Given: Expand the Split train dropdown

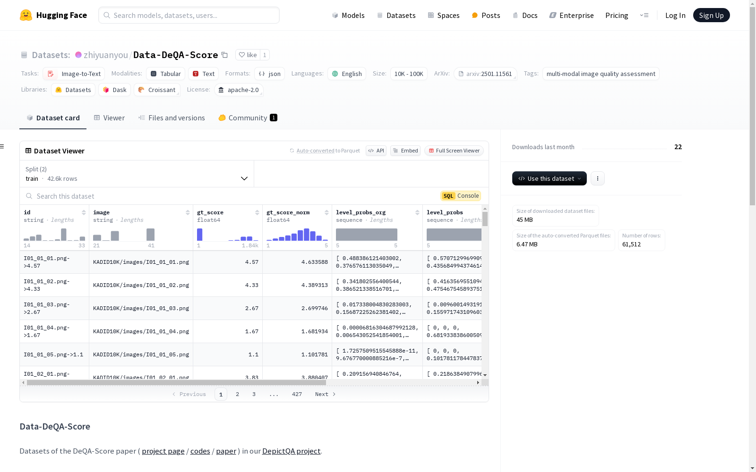Looking at the screenshot, I should tap(137, 174).
